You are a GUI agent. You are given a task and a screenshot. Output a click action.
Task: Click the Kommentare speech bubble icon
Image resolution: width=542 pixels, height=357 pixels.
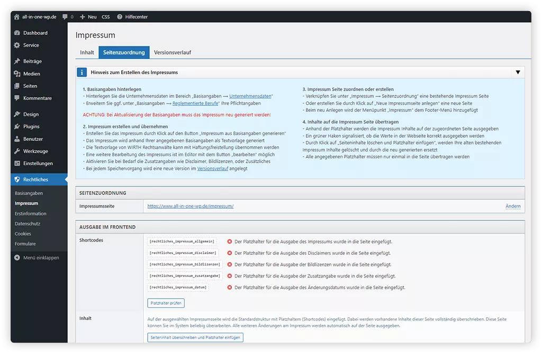[x=17, y=98]
